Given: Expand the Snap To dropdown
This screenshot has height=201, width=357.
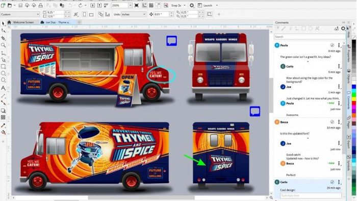Looking at the screenshot, I should (185, 5).
